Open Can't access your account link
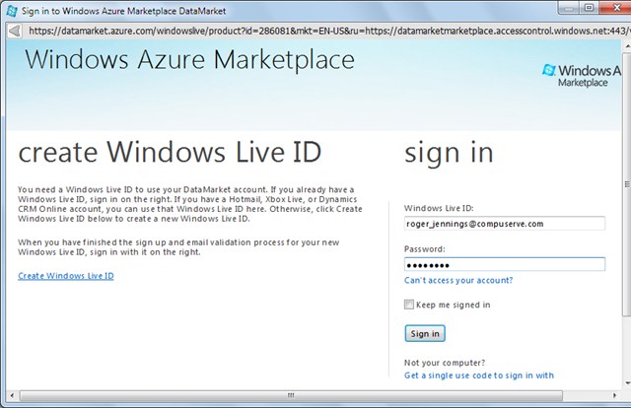 (x=458, y=281)
